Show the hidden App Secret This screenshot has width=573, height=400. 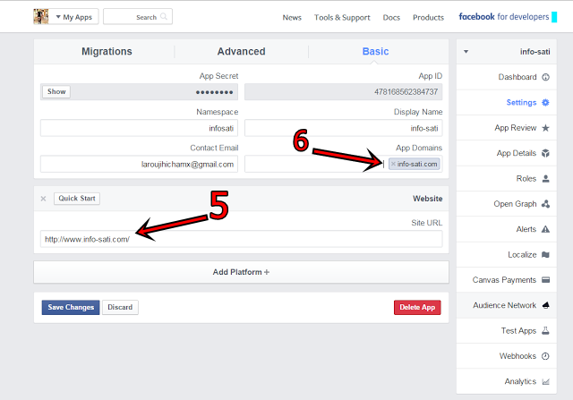[x=56, y=91]
